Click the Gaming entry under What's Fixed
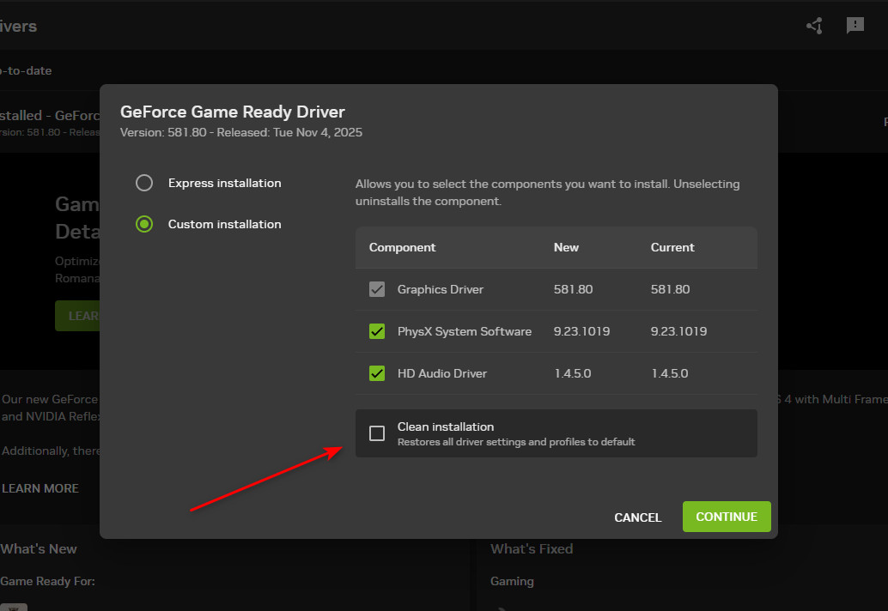 click(x=512, y=581)
